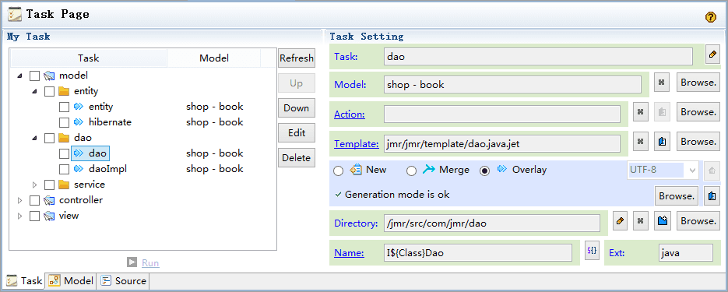This screenshot has width=728, height=292.
Task: Click the Template hyperlink label
Action: (357, 144)
